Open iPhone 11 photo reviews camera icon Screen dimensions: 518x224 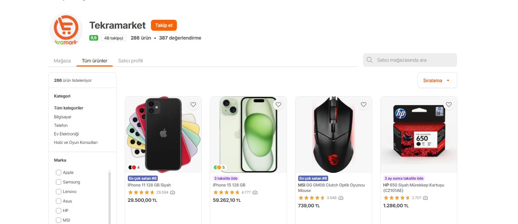coord(172,192)
